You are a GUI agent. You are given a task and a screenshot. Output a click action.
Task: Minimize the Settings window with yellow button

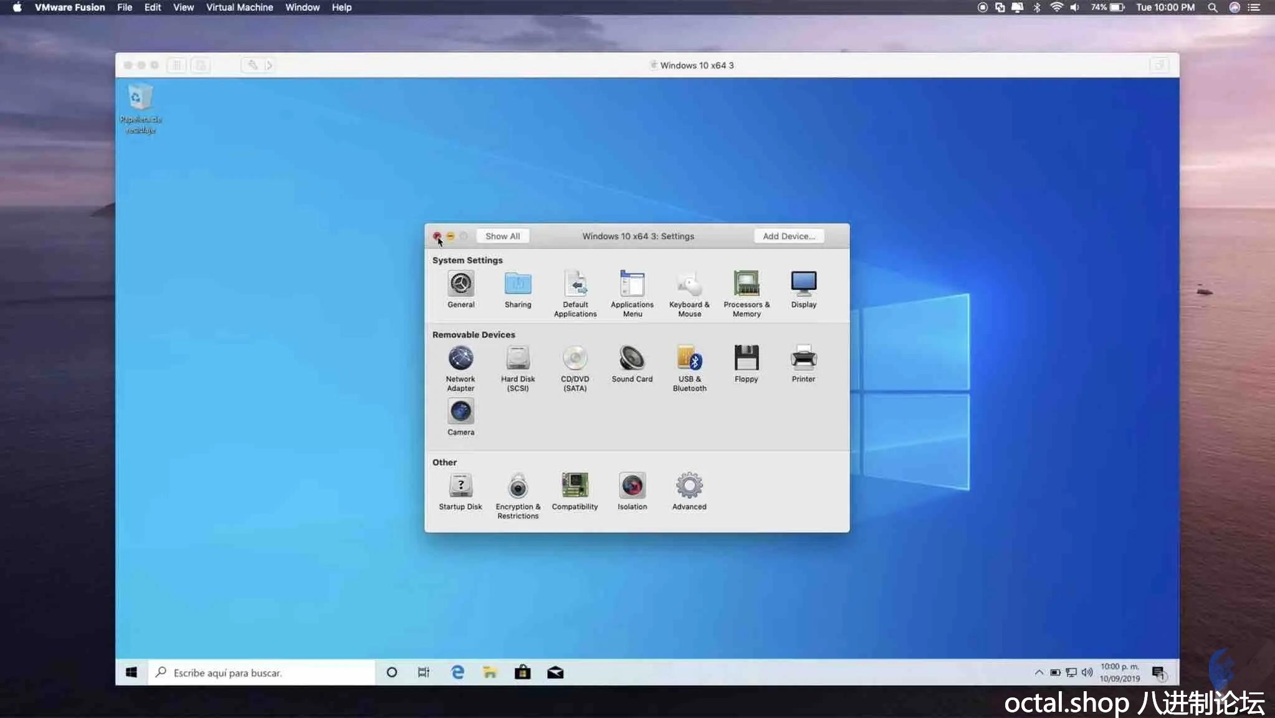click(x=451, y=236)
